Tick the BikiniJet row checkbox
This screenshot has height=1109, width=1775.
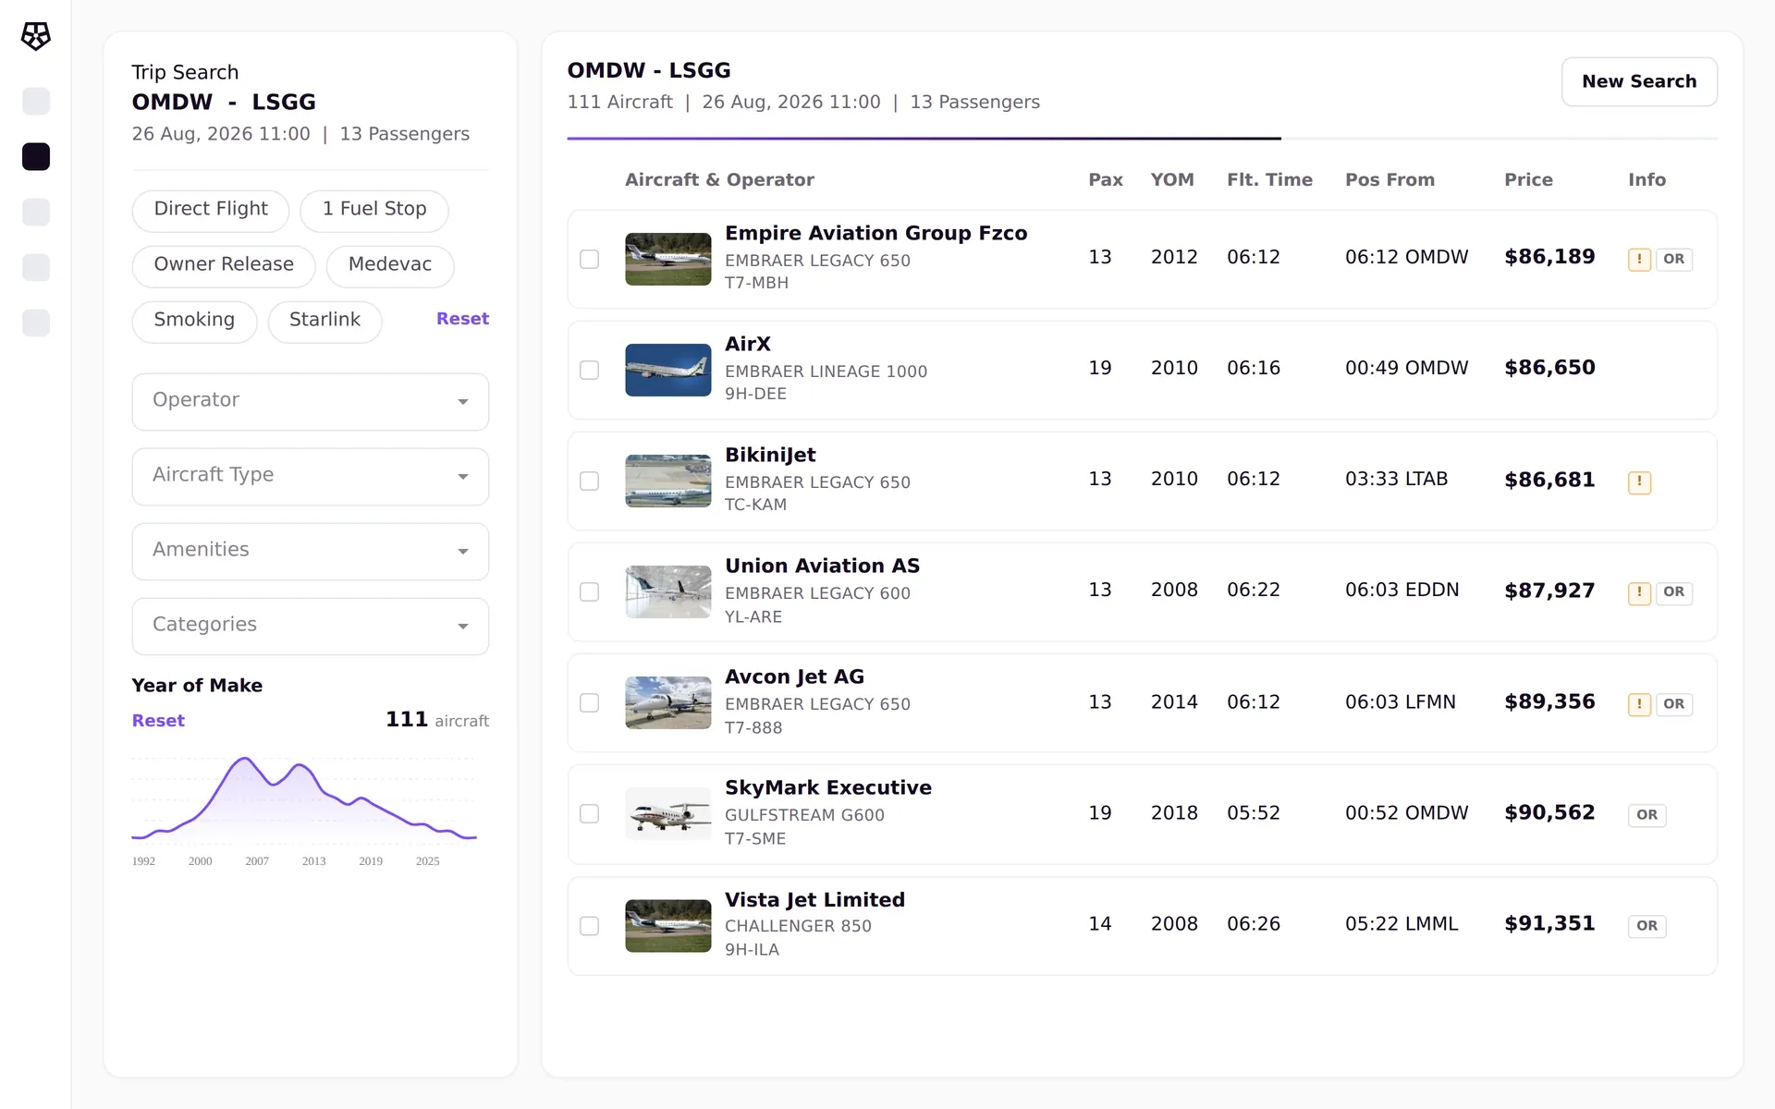(x=589, y=481)
